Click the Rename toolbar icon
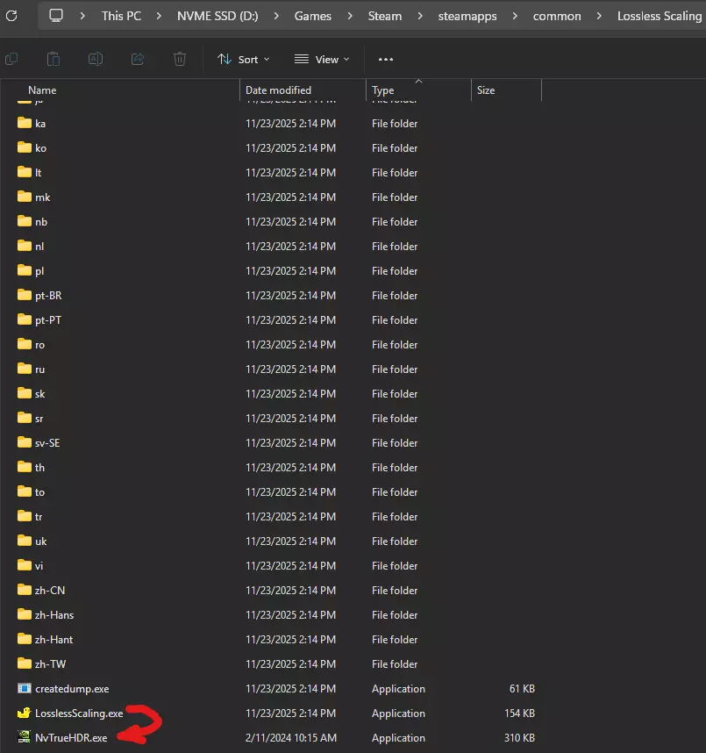The width and height of the screenshot is (706, 753). point(96,59)
